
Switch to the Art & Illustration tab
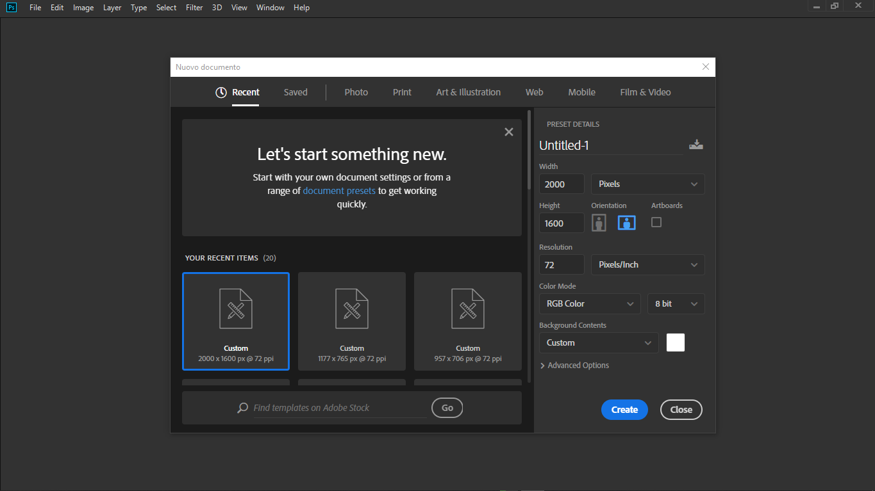(x=469, y=92)
